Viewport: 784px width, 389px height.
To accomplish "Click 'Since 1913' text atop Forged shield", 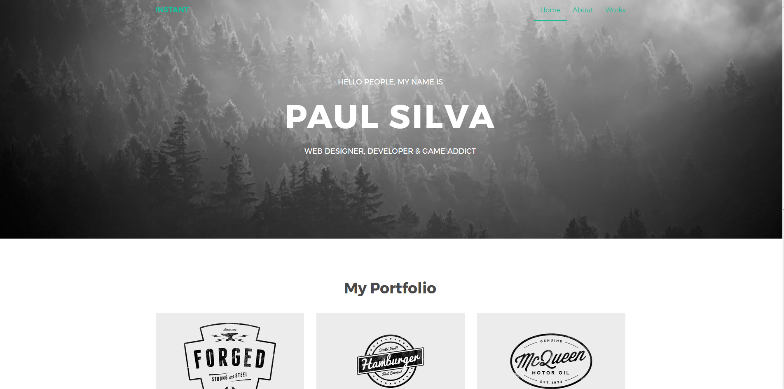I will coord(230,330).
